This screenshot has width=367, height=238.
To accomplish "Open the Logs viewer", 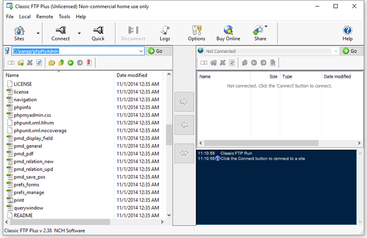I will coord(165,33).
